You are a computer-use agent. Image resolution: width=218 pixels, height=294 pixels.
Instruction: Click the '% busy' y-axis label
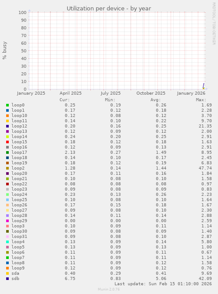[x=4, y=50]
